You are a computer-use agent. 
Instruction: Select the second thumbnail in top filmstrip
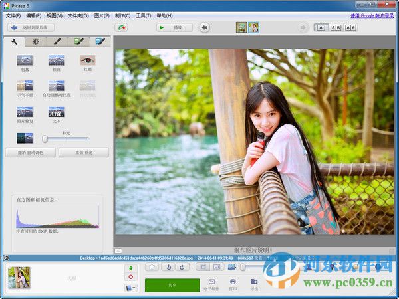point(254,27)
